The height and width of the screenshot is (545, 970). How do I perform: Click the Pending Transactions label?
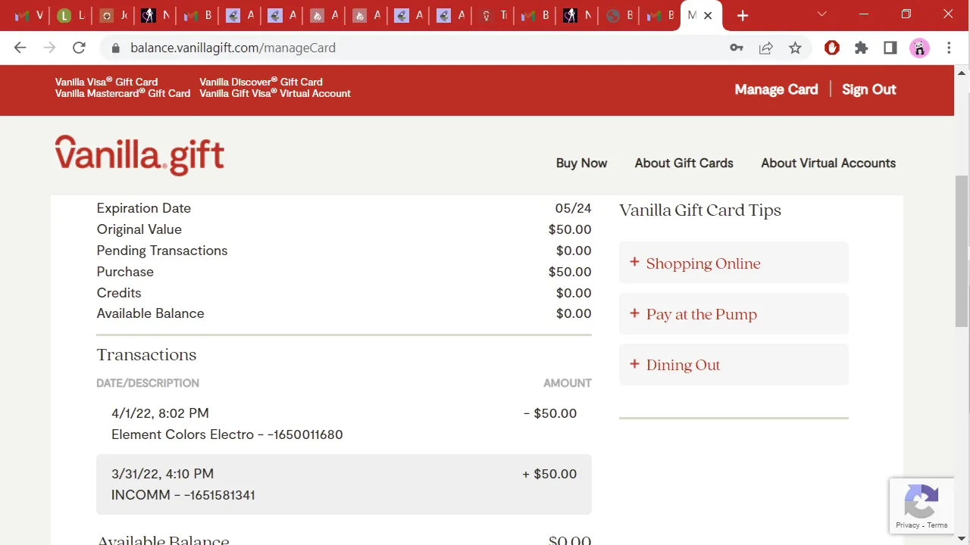161,251
